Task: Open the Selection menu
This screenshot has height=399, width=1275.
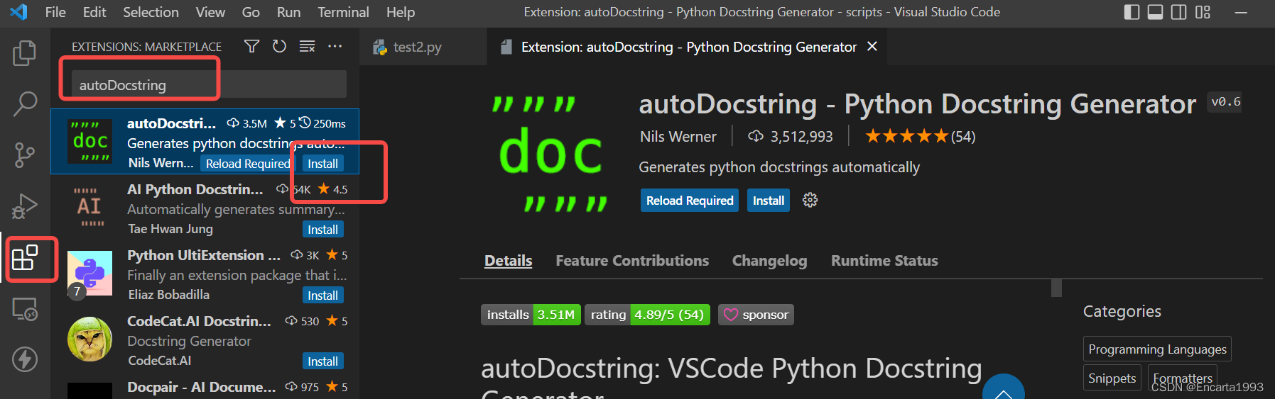Action: coord(151,12)
